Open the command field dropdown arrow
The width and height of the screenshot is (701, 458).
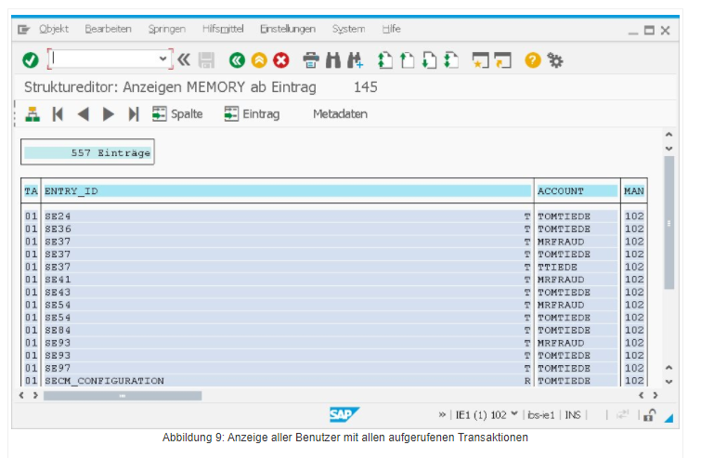163,59
